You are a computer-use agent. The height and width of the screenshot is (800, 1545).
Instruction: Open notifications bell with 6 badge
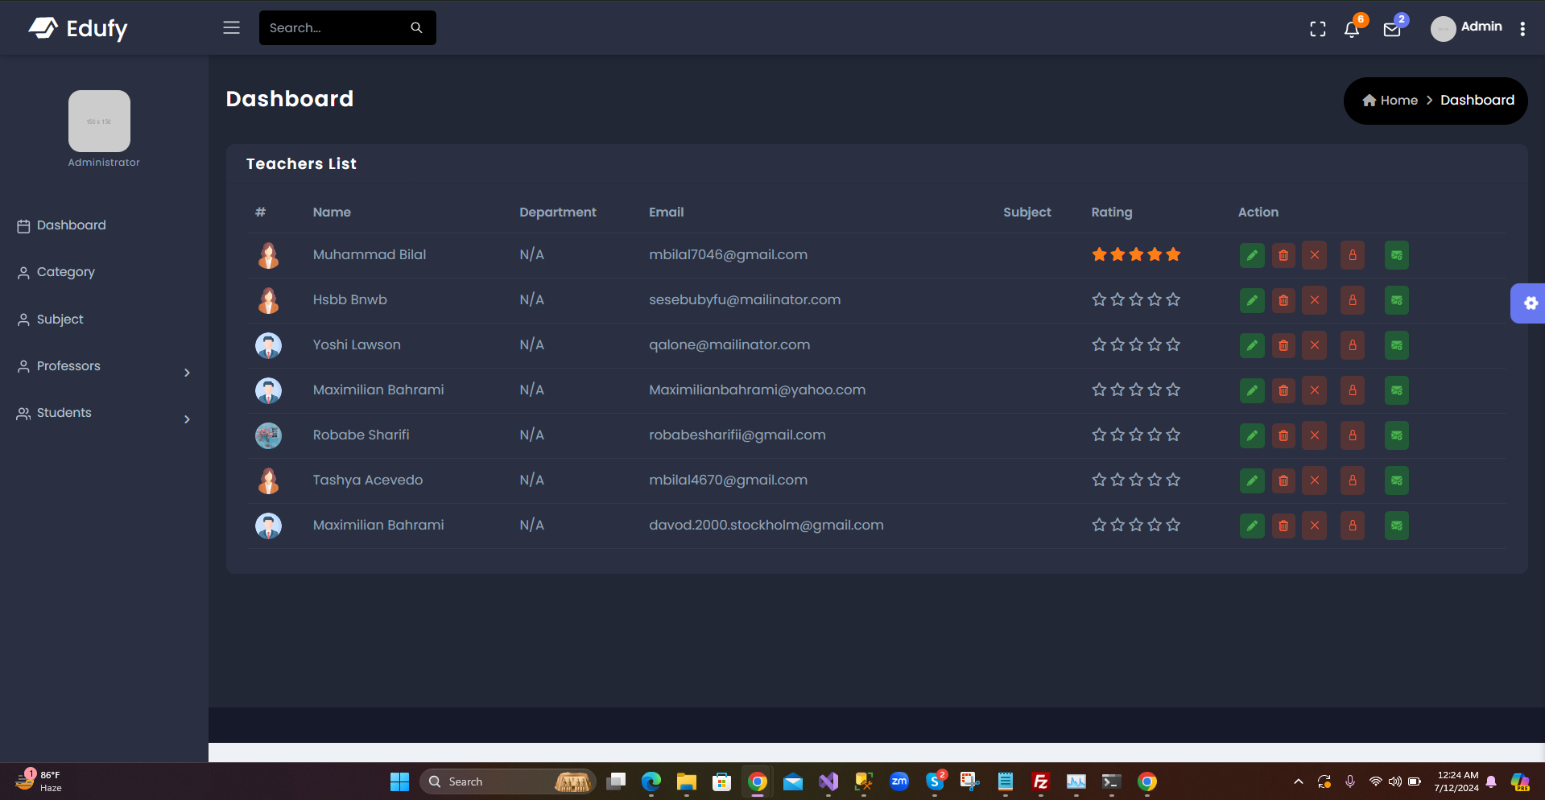(x=1352, y=29)
